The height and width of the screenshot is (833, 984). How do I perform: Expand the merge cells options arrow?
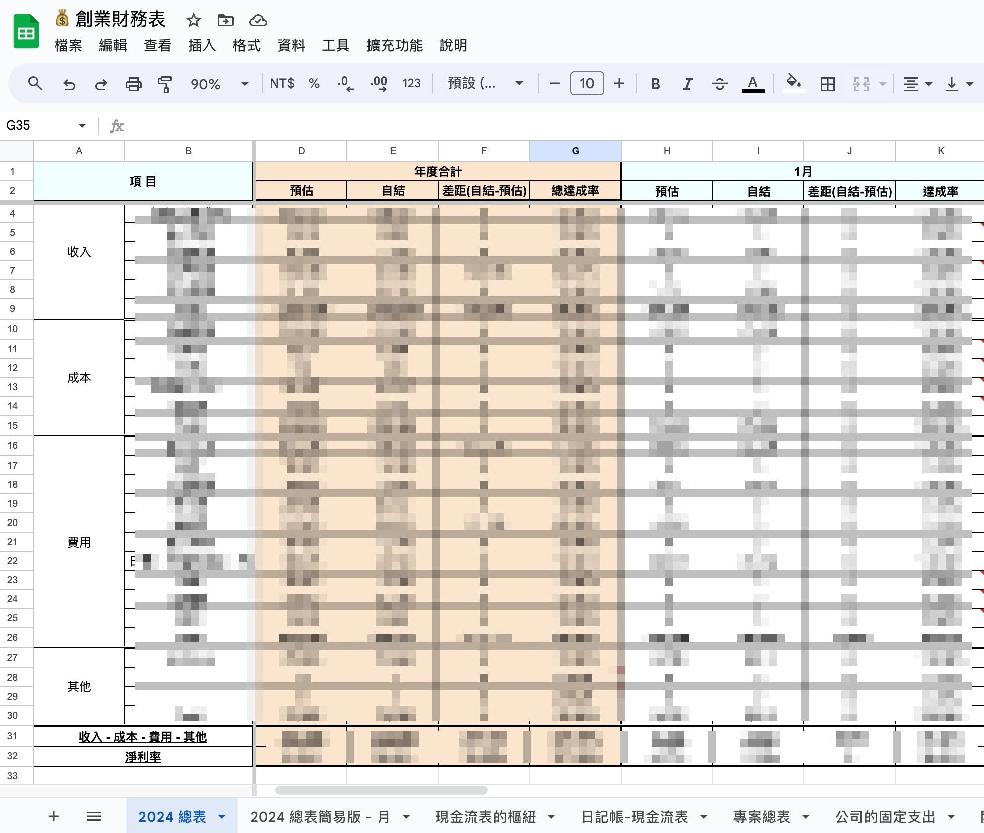tap(882, 84)
